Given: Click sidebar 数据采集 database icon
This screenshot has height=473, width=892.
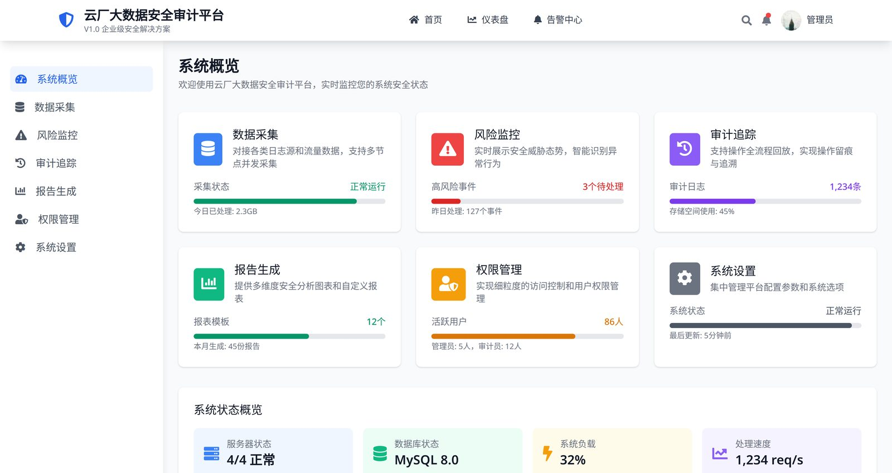Looking at the screenshot, I should (x=20, y=107).
